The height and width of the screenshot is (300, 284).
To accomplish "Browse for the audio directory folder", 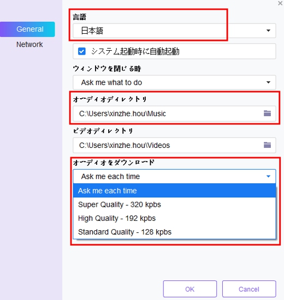I will pos(267,113).
